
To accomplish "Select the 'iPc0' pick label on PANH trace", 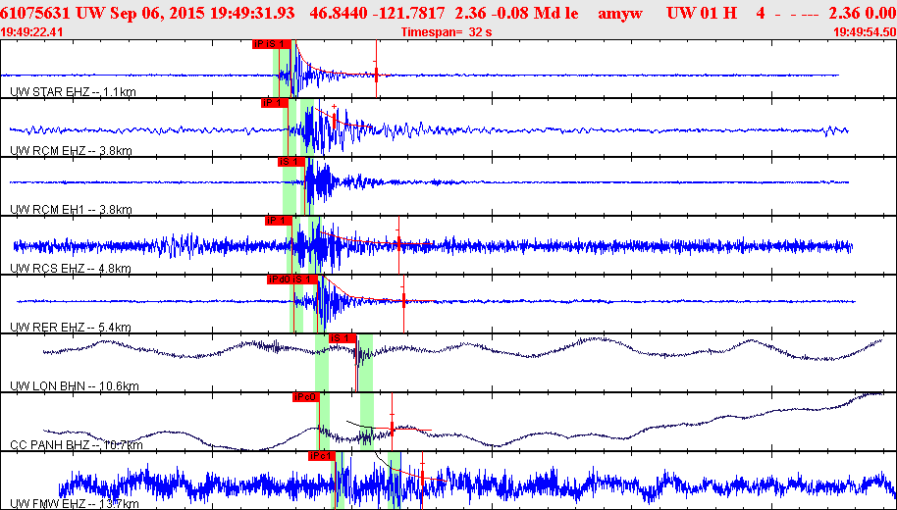I will 305,397.
